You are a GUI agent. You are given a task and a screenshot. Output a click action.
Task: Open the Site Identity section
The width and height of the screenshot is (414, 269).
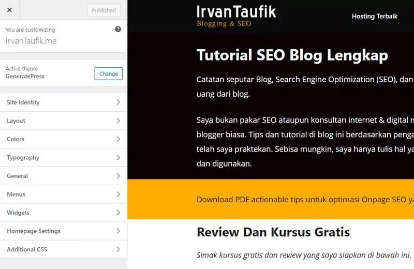(63, 102)
